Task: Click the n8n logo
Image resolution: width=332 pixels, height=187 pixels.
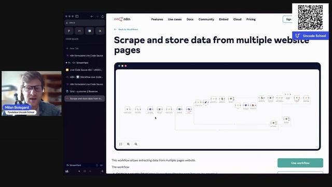Action: (122, 19)
